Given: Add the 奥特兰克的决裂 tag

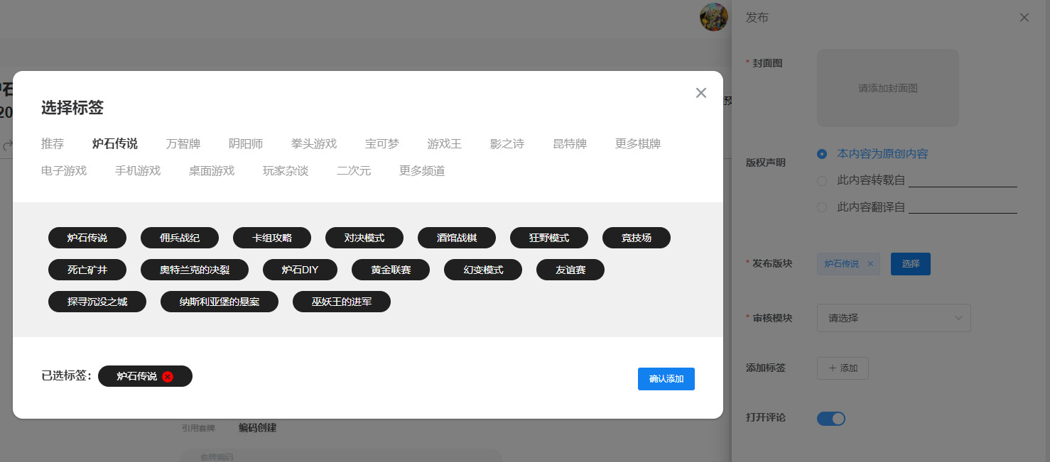Looking at the screenshot, I should (x=195, y=270).
